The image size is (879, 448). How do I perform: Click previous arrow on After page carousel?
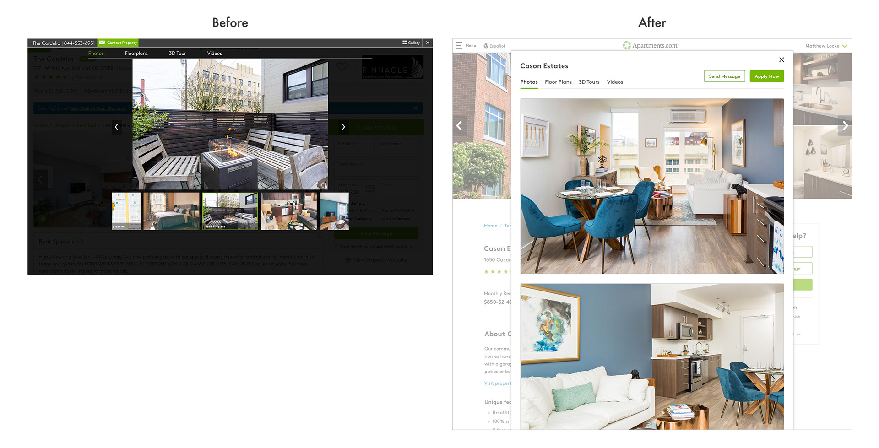(459, 126)
